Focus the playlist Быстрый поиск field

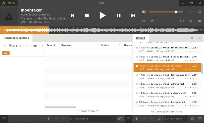pos(175,119)
